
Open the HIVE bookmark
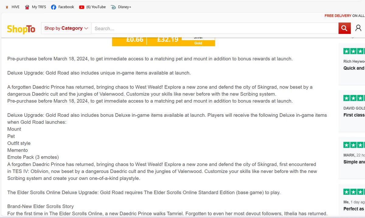click(12, 7)
